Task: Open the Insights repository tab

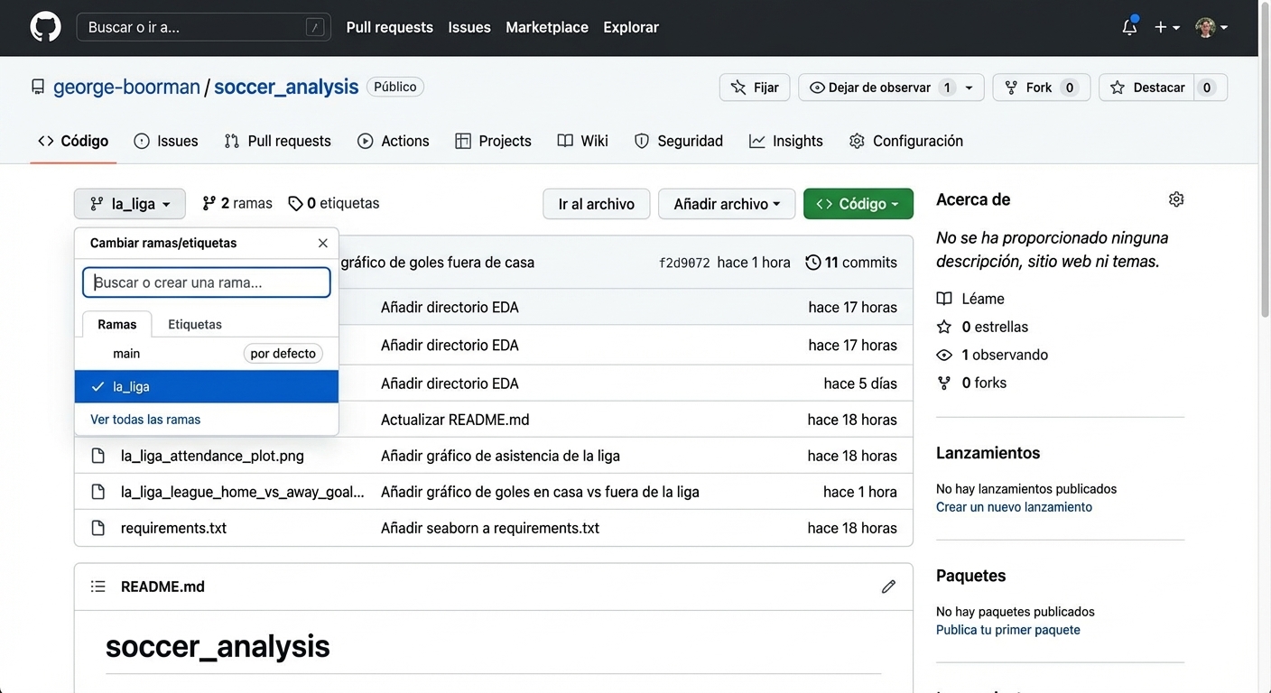Action: [x=785, y=141]
